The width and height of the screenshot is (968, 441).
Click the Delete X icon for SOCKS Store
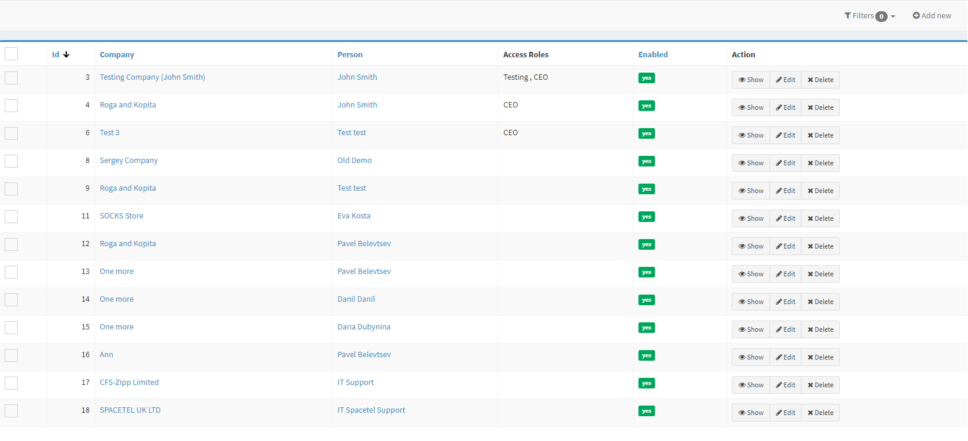[x=810, y=218]
